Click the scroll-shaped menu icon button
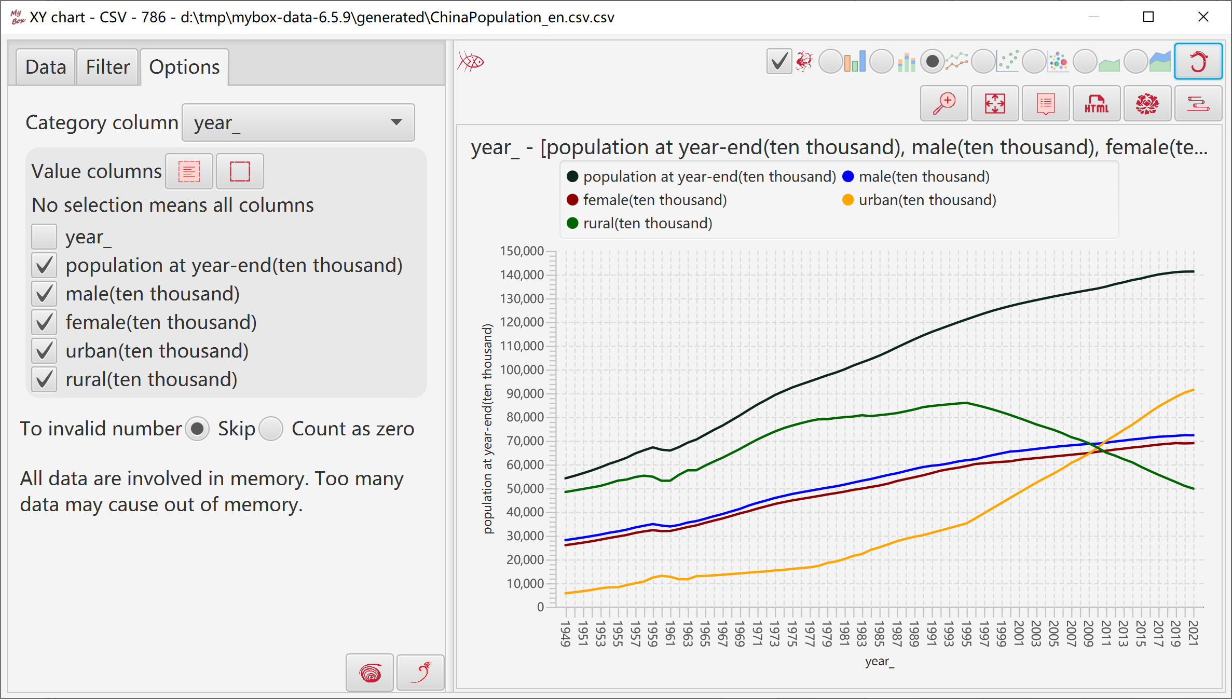This screenshot has width=1232, height=699. tap(1198, 104)
